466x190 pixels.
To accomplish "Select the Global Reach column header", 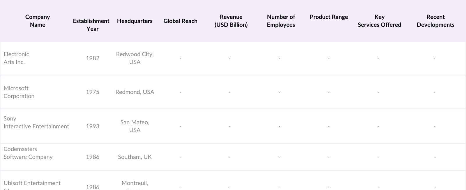I will 180,21.
